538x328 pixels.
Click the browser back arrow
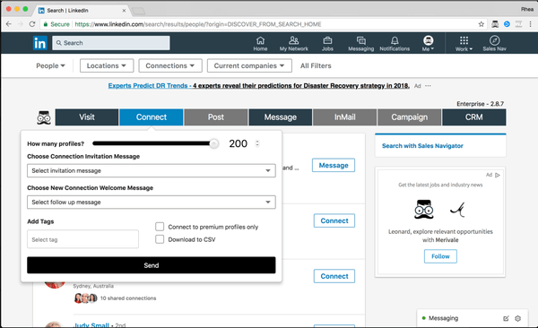pos(9,24)
